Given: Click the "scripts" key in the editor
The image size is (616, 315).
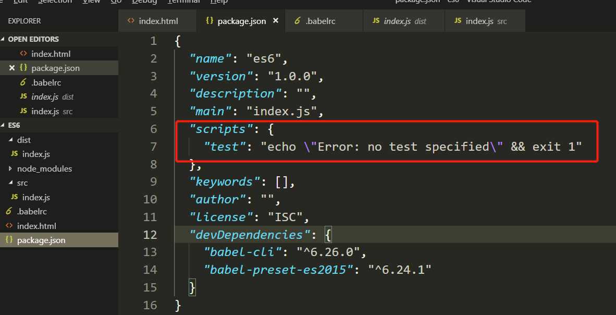Looking at the screenshot, I should (218, 129).
